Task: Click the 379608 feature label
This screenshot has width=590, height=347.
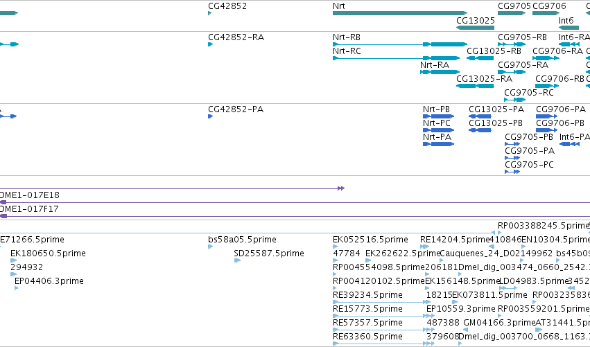Action: (x=442, y=337)
